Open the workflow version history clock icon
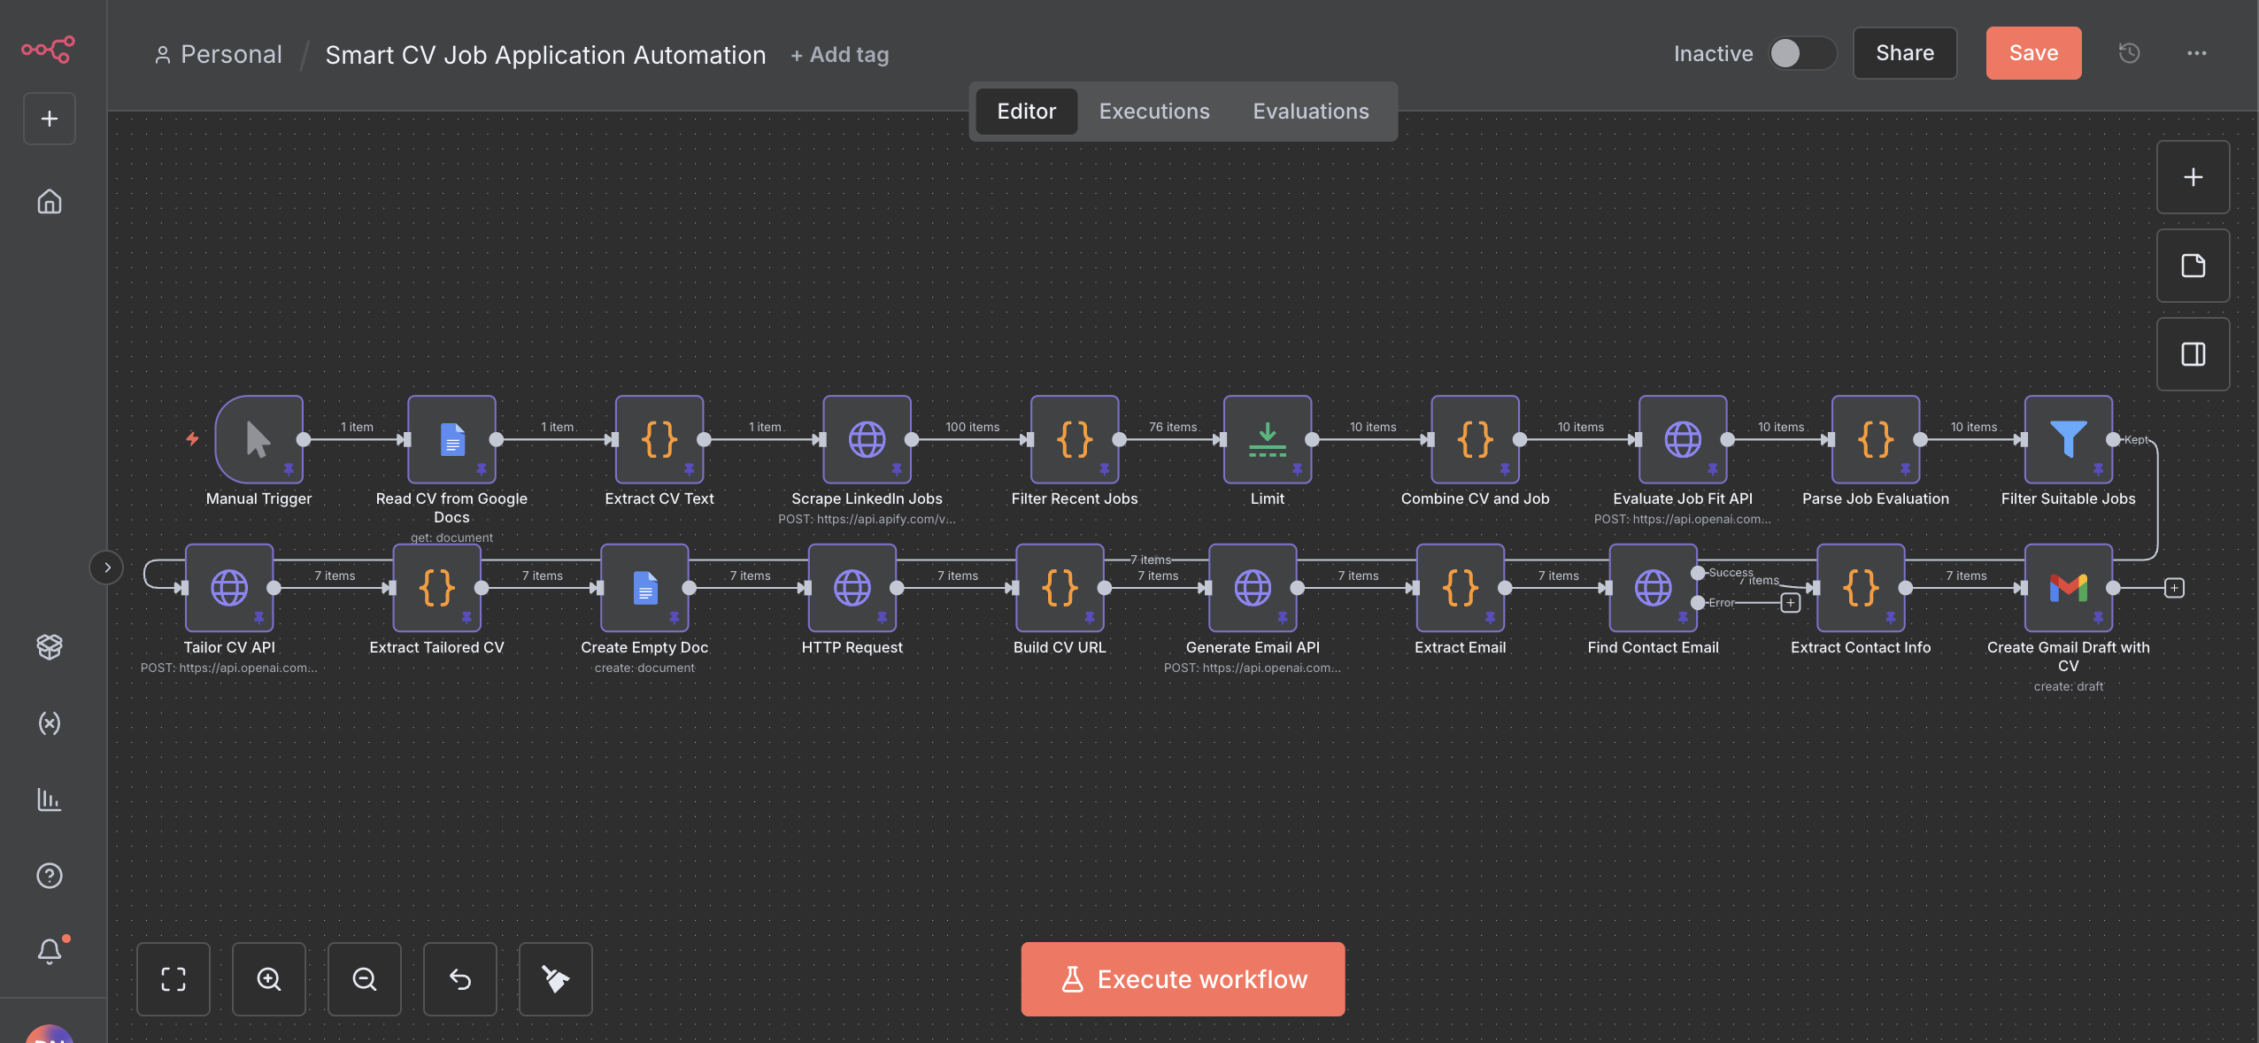Image resolution: width=2259 pixels, height=1043 pixels. tap(2129, 53)
